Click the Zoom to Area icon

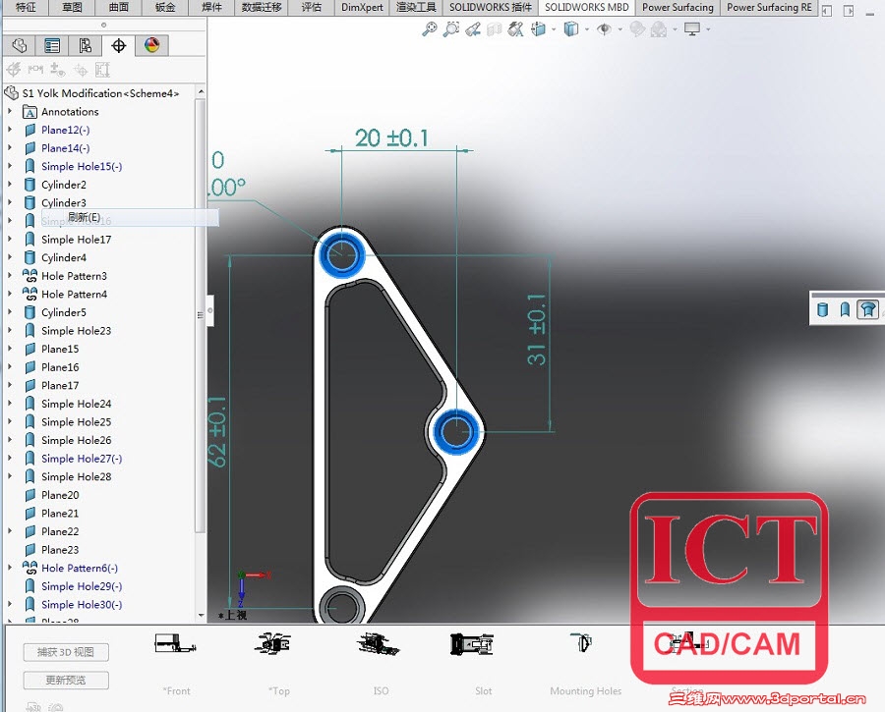(451, 28)
